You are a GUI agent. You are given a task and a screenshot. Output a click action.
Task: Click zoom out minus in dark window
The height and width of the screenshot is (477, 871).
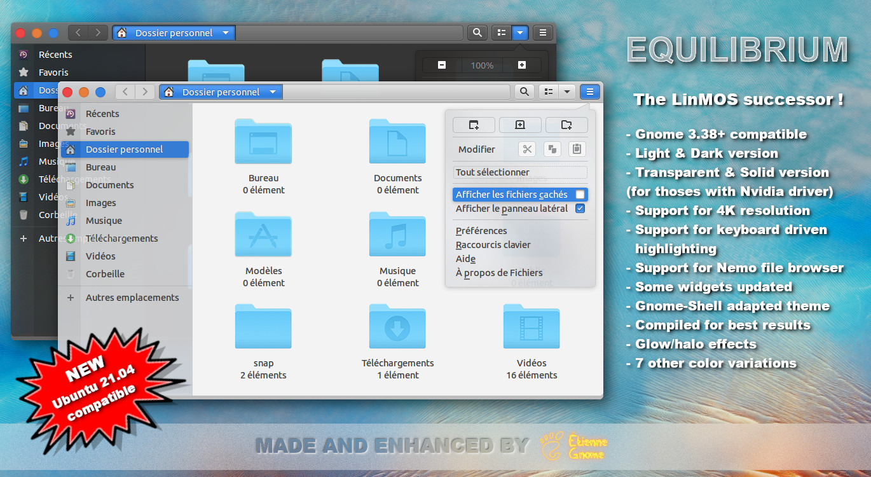(442, 65)
